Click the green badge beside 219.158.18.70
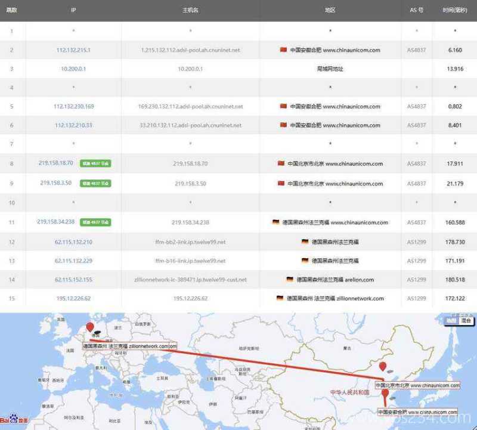Screen dimensions: 477x430 95,163
